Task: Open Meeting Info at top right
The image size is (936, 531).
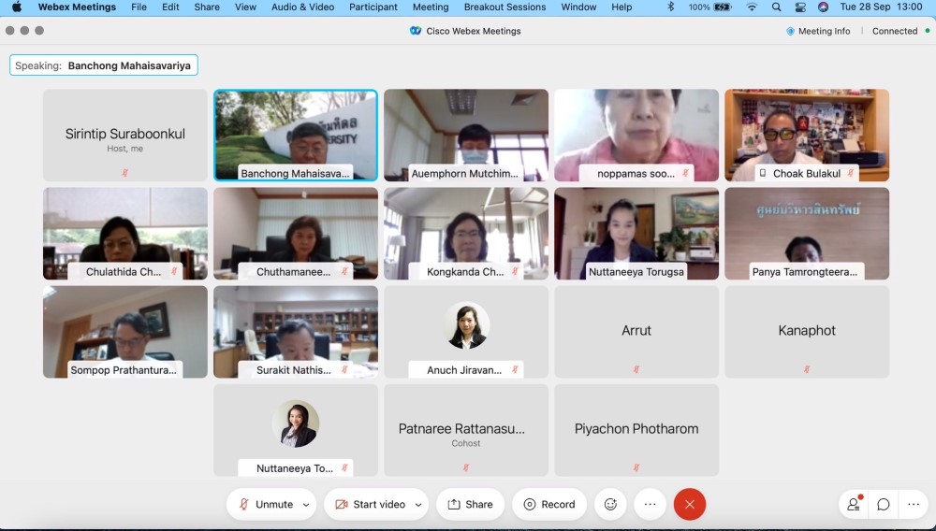Action: (x=818, y=31)
